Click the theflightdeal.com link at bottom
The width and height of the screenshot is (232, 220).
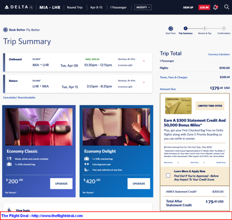coord(57,216)
